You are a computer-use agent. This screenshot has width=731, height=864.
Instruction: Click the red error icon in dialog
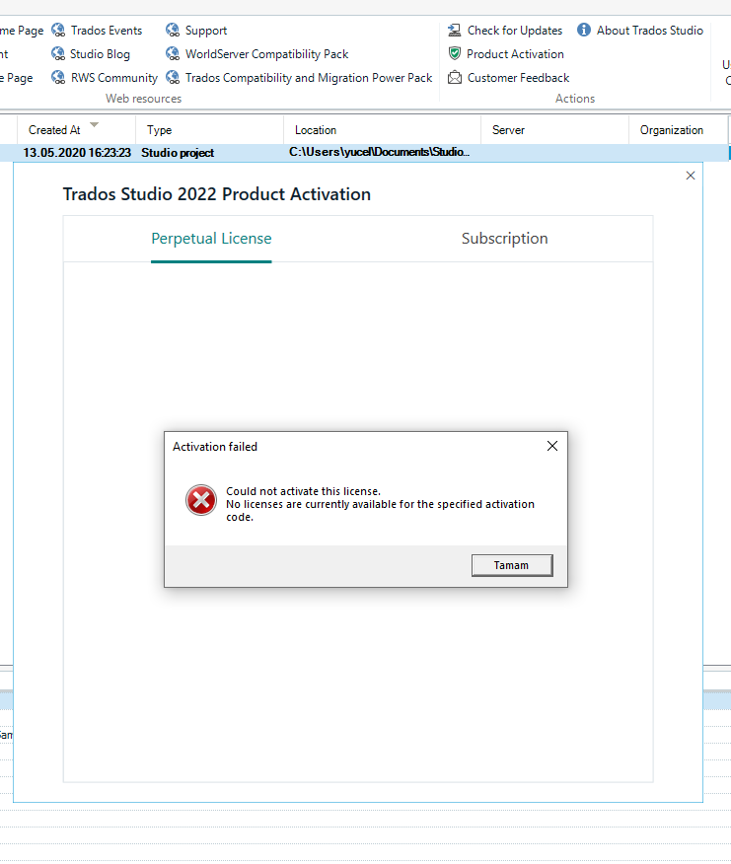pyautogui.click(x=201, y=500)
